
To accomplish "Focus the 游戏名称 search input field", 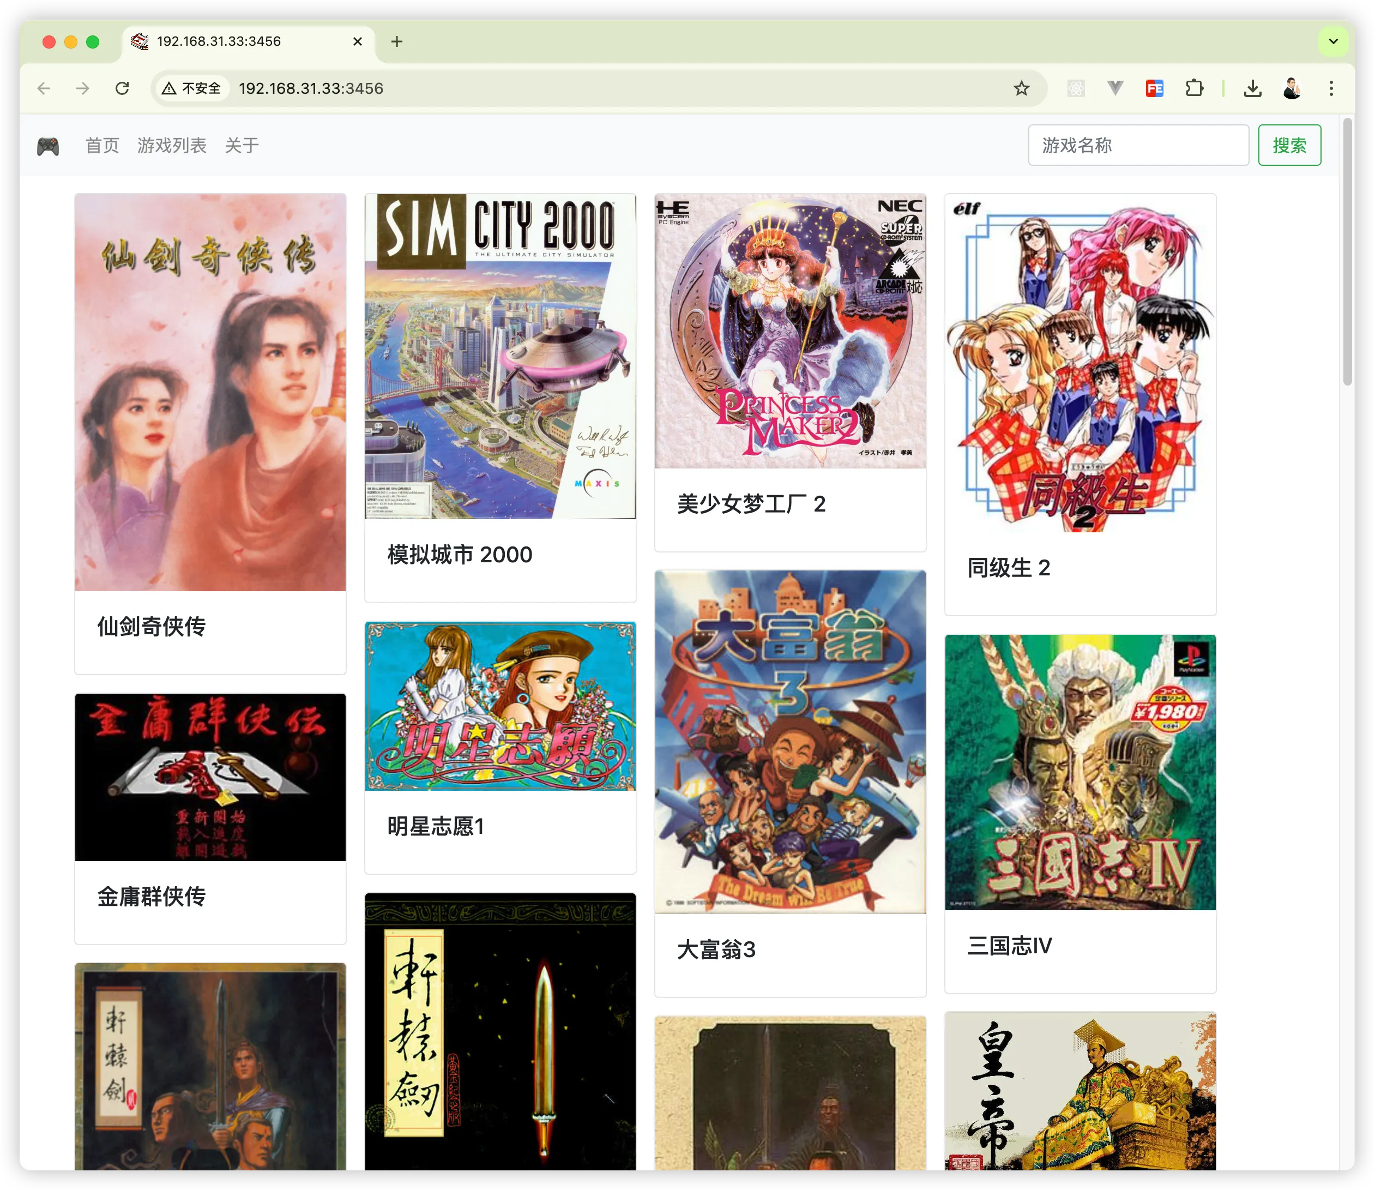I will pyautogui.click(x=1138, y=146).
